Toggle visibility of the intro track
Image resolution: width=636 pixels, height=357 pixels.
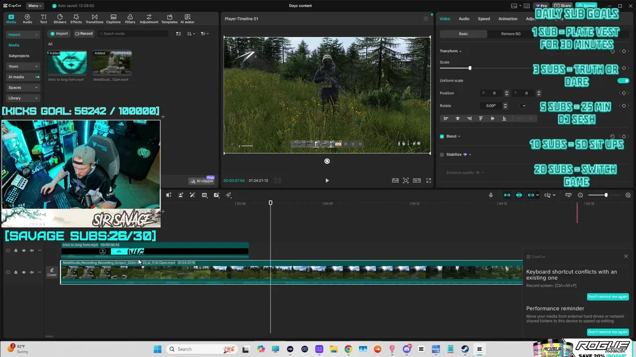pyautogui.click(x=23, y=250)
